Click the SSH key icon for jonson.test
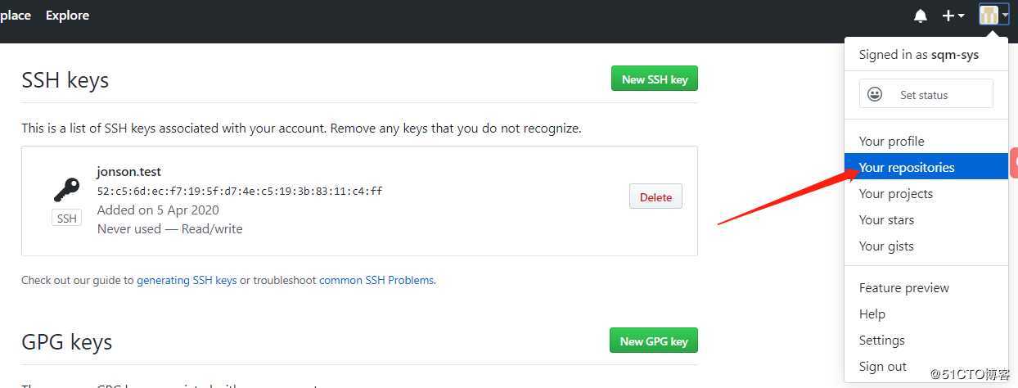Image resolution: width=1018 pixels, height=388 pixels. [67, 190]
